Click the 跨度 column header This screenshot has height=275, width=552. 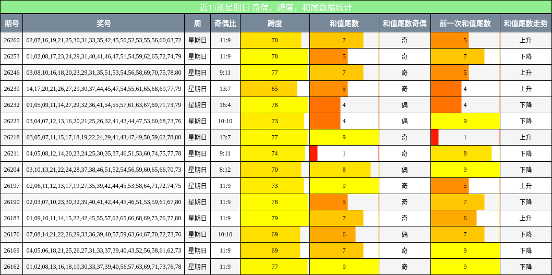(274, 23)
